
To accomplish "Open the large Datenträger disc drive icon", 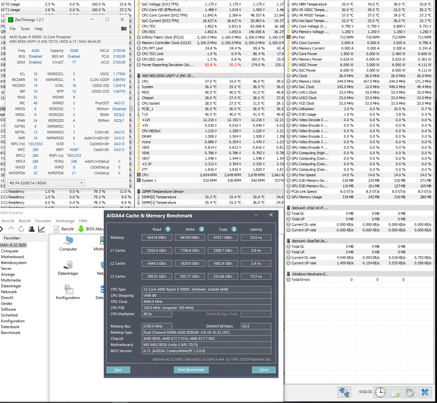I will (x=68, y=268).
